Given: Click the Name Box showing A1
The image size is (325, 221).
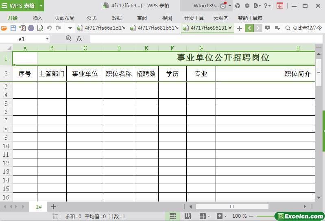Looking at the screenshot, I should (22, 39).
